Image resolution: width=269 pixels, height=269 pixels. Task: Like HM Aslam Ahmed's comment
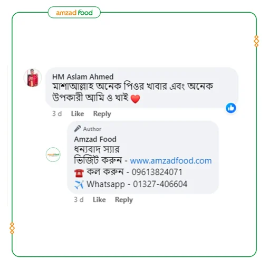(78, 114)
